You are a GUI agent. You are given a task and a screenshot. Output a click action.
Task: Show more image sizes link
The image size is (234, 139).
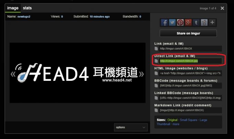point(176,124)
